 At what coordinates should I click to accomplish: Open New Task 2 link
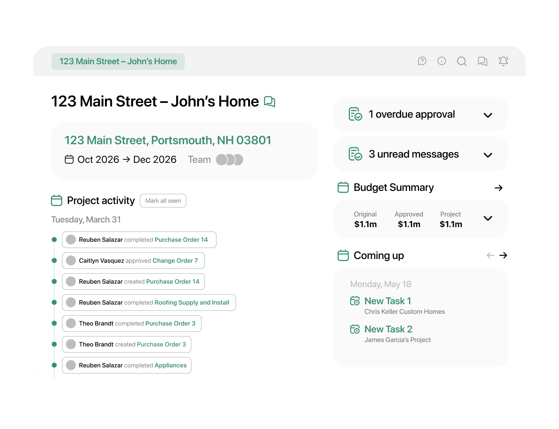388,329
